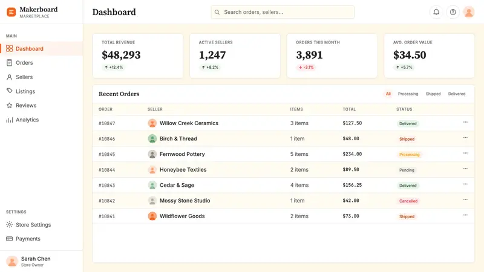Open more options for order #10847
Screen dimensions: 484x272
point(465,122)
